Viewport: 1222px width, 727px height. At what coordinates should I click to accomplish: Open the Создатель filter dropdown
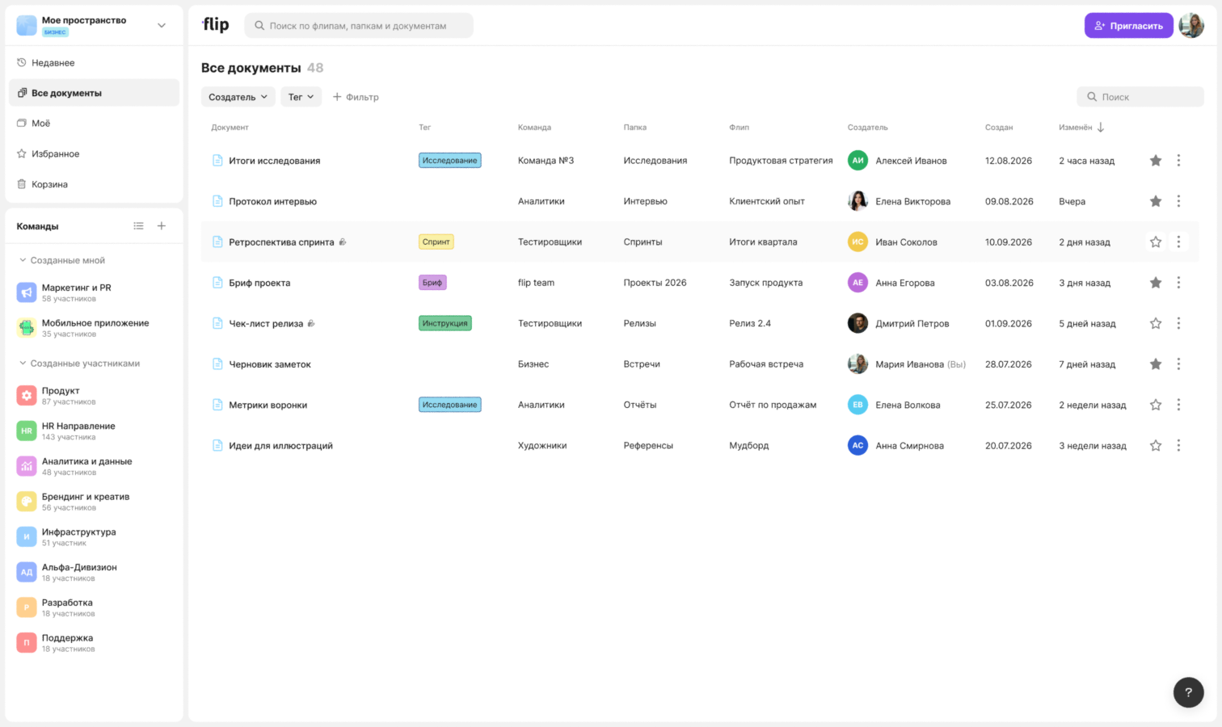click(238, 97)
